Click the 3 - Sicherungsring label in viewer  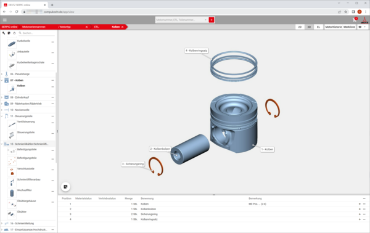pos(133,164)
